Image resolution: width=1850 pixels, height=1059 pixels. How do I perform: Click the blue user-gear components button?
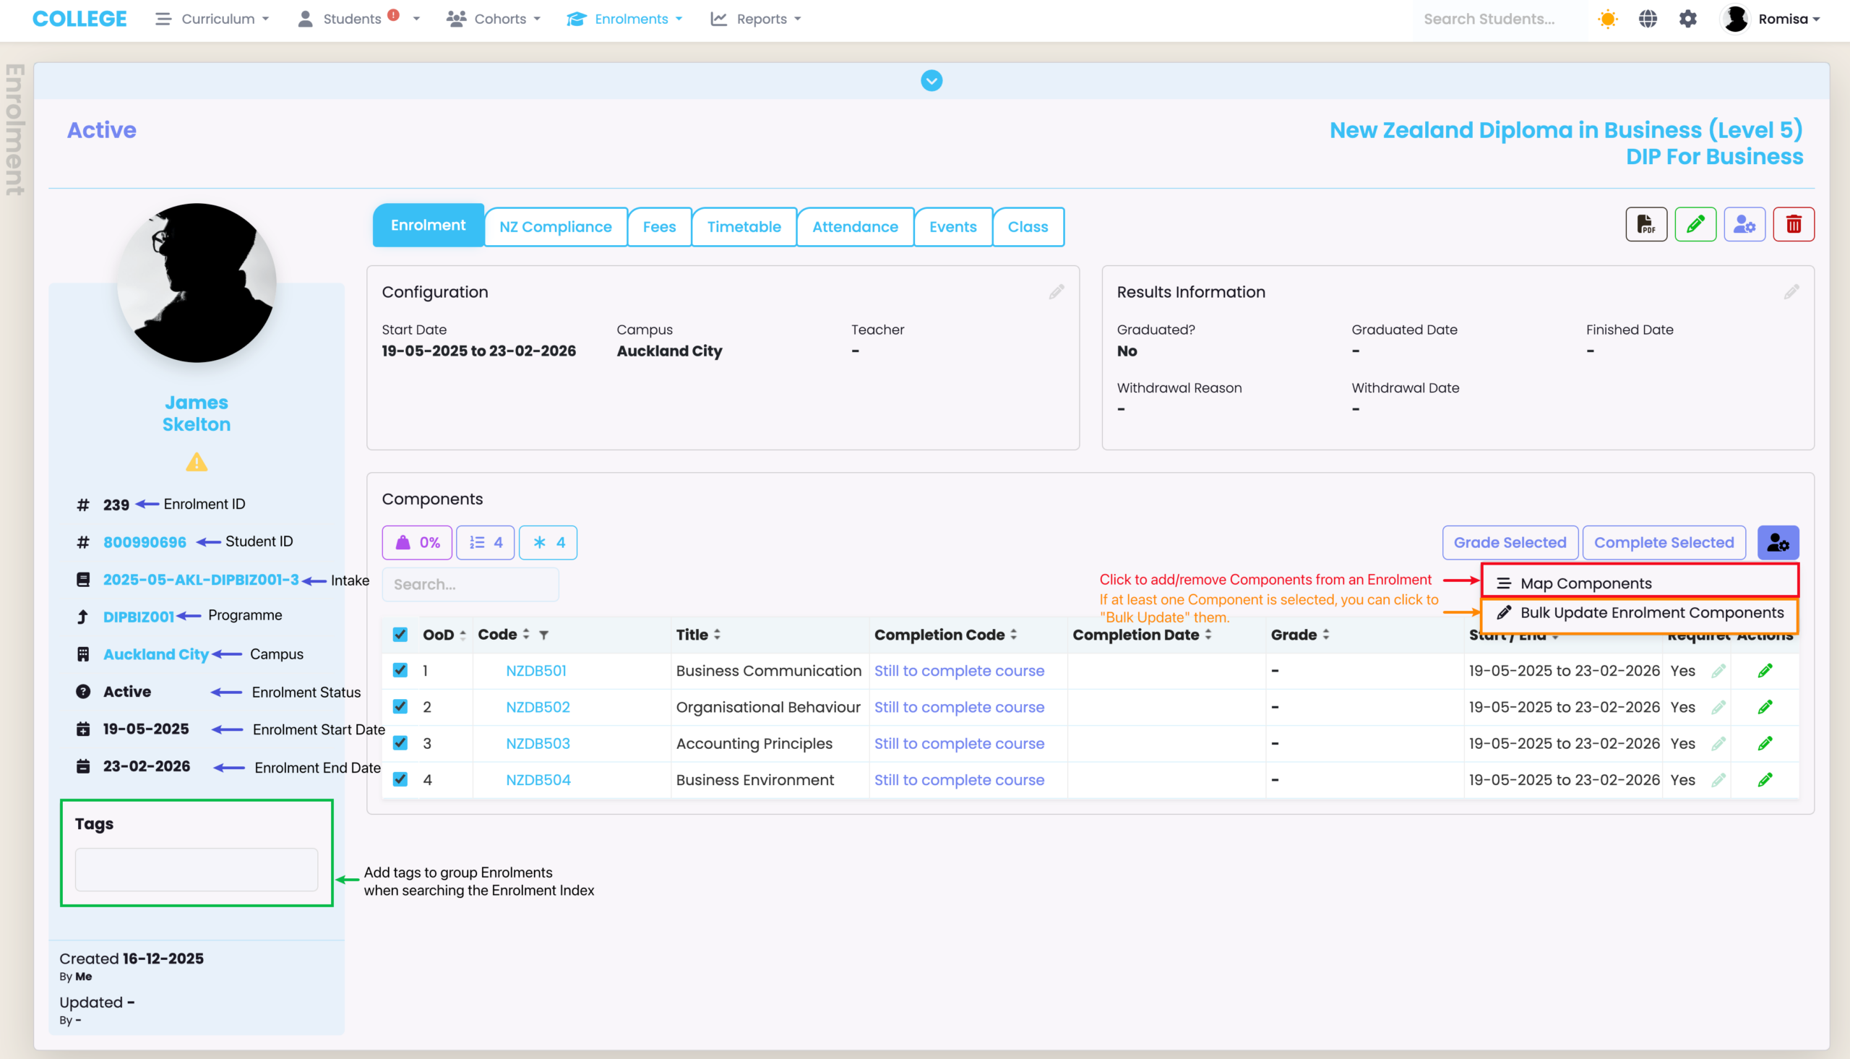click(x=1777, y=543)
